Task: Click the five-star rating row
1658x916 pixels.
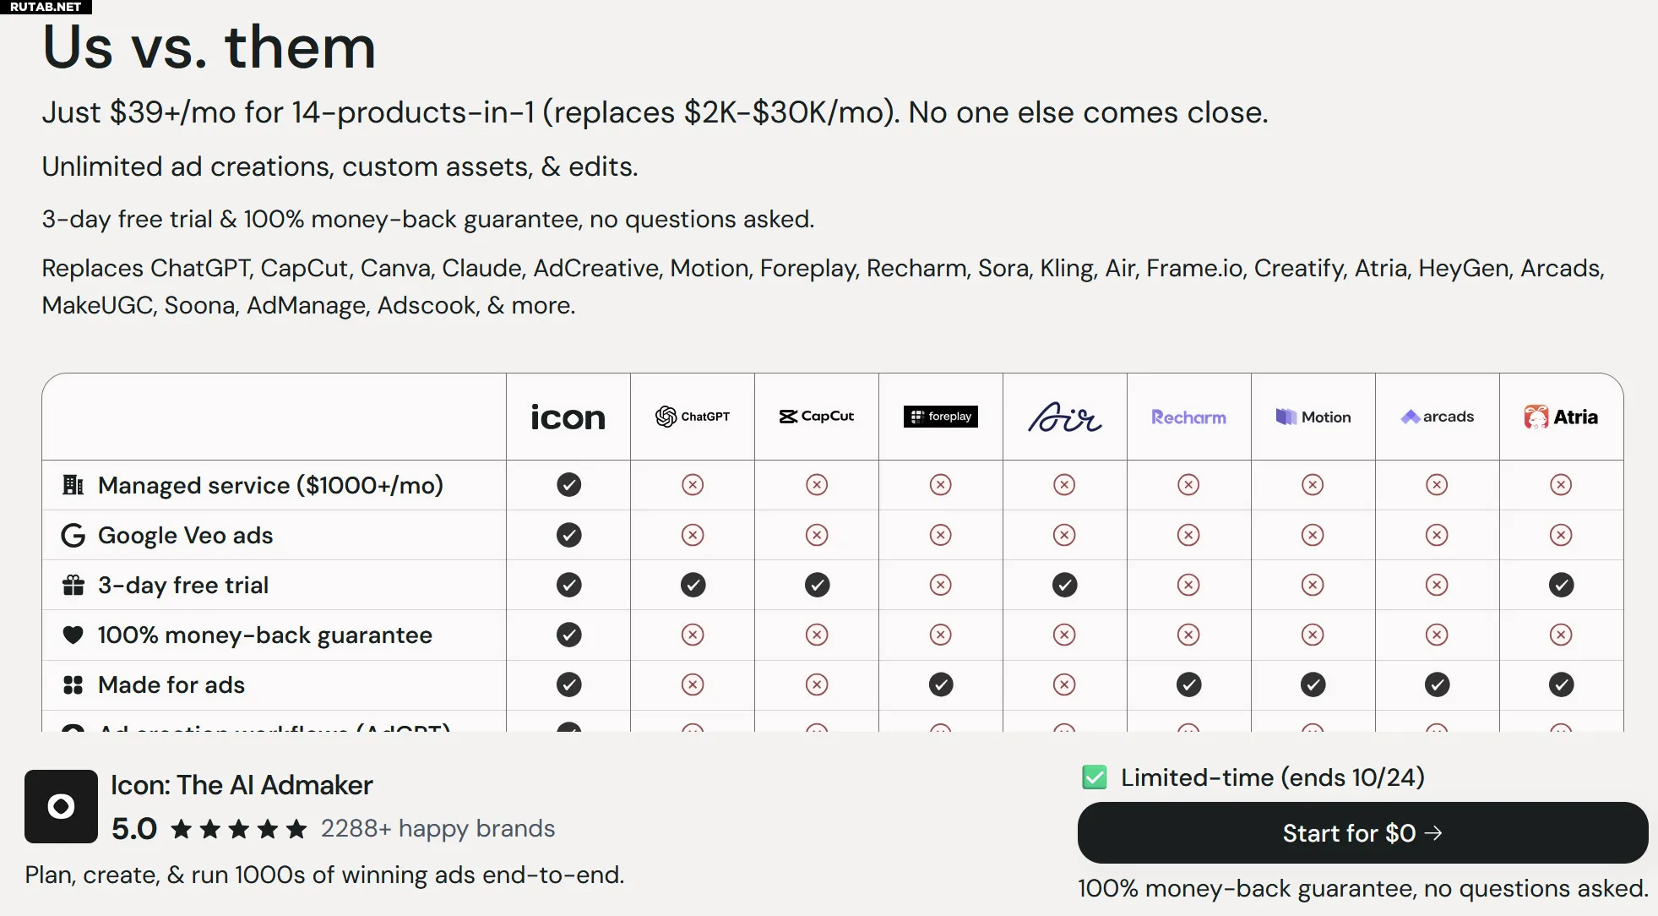Action: 238,829
